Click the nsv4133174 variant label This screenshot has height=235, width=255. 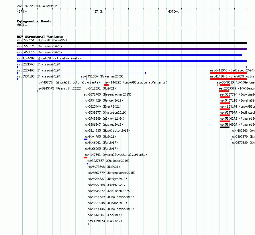[x=237, y=106]
